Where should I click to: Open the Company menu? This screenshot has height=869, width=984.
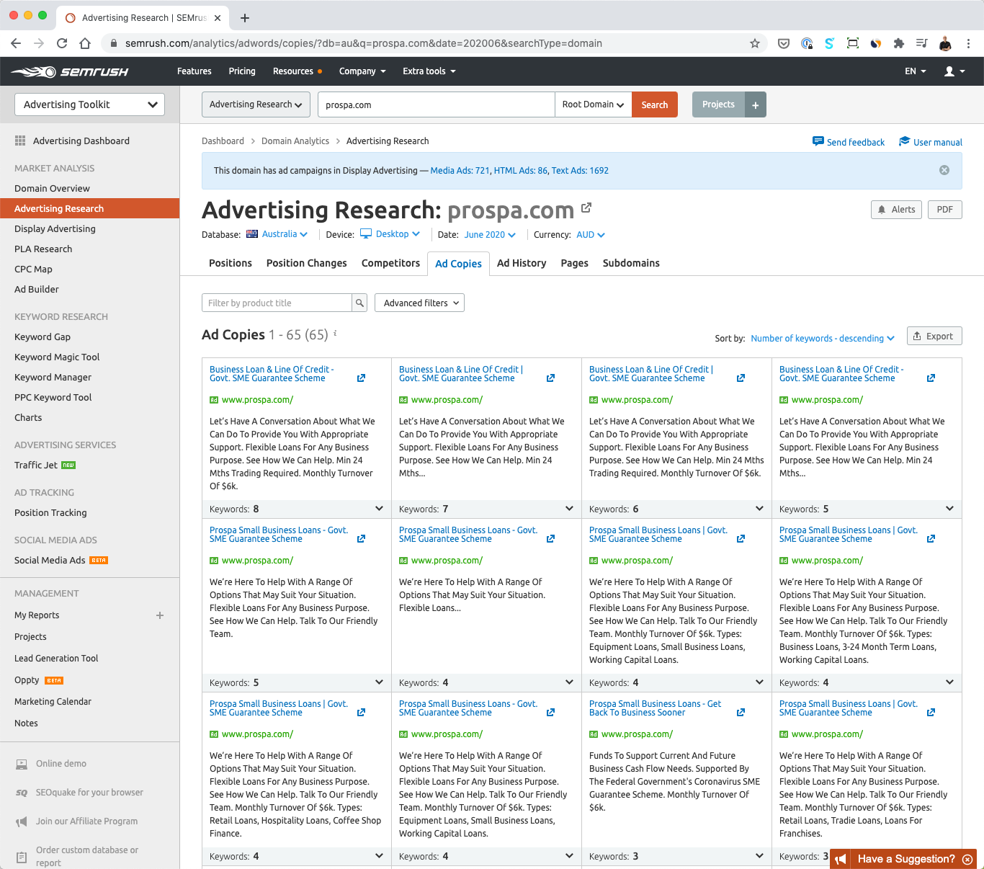click(362, 71)
